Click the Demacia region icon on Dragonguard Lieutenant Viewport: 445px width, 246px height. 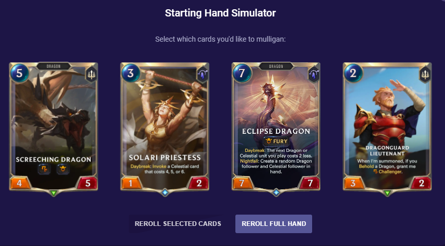[x=425, y=75]
